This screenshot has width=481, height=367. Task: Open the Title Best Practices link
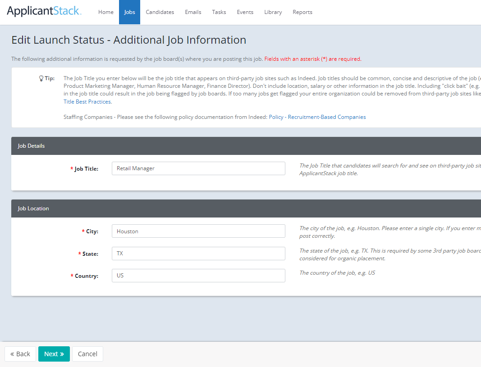point(87,102)
